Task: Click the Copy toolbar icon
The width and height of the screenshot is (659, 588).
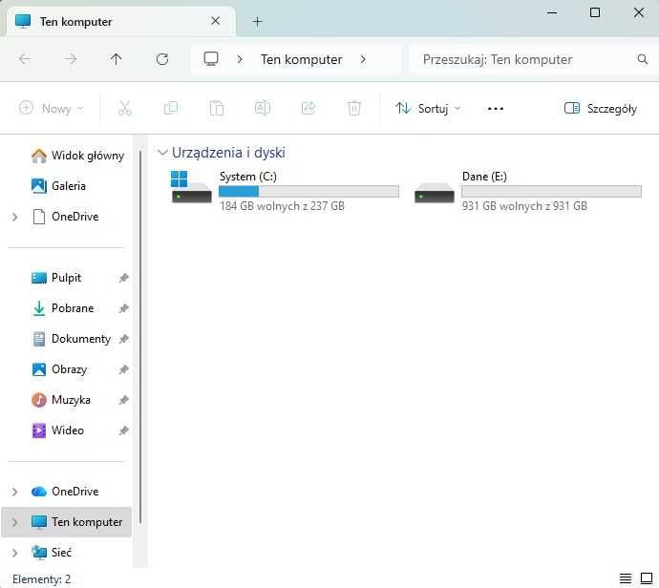Action: (x=171, y=109)
